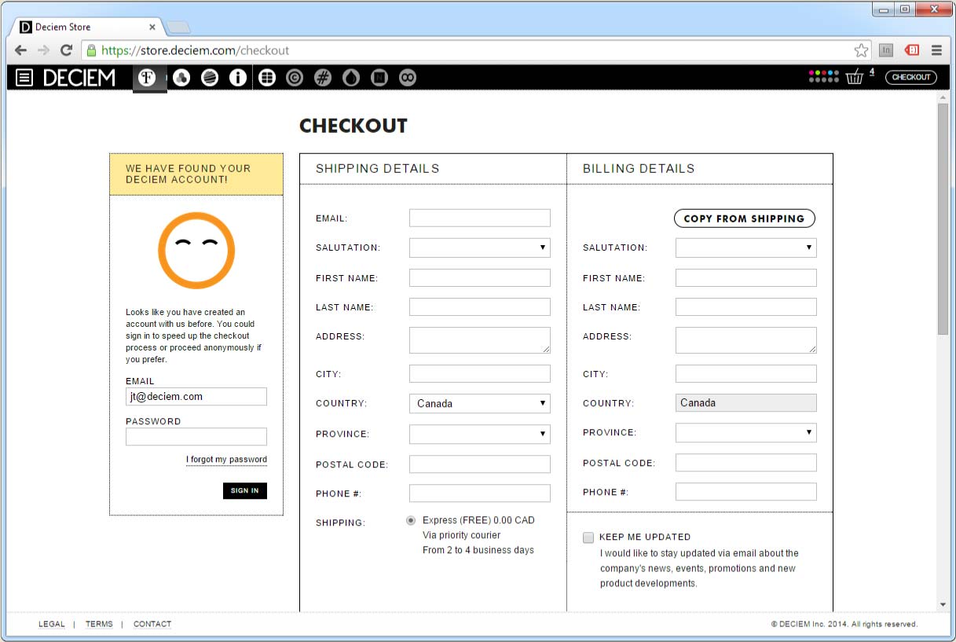Click the orange smiley face image
The width and height of the screenshot is (956, 642).
click(196, 251)
